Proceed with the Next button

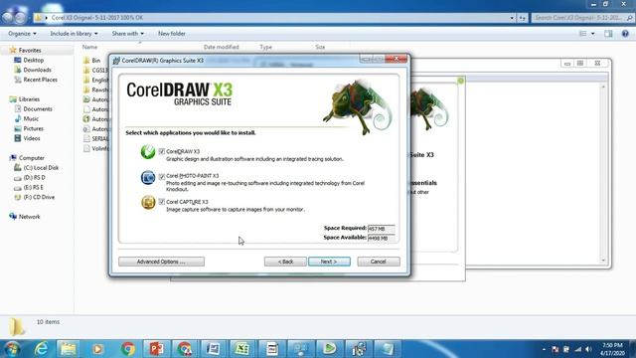[x=329, y=262]
